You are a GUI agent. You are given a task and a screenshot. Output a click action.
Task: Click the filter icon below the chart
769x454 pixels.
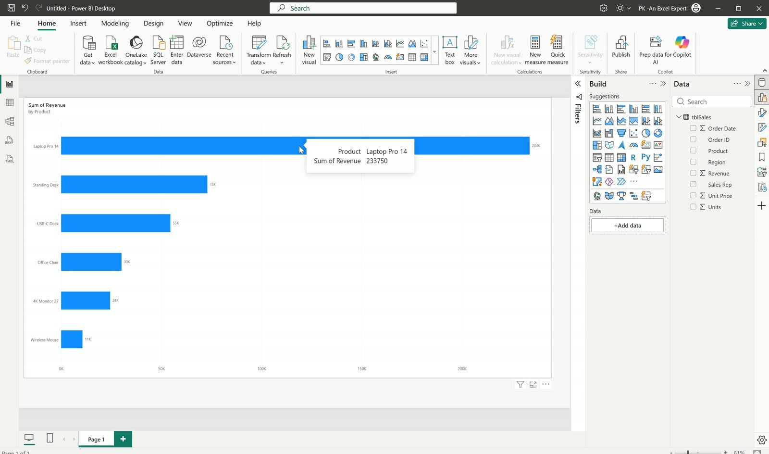click(520, 384)
